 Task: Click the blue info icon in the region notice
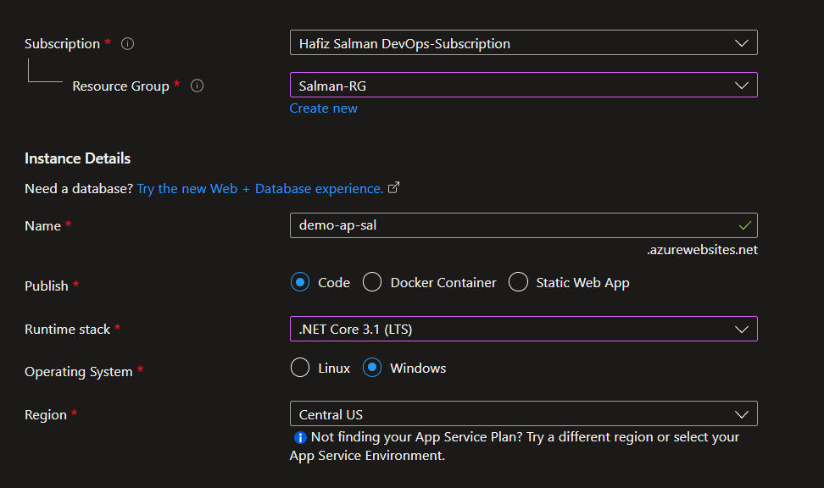(298, 437)
